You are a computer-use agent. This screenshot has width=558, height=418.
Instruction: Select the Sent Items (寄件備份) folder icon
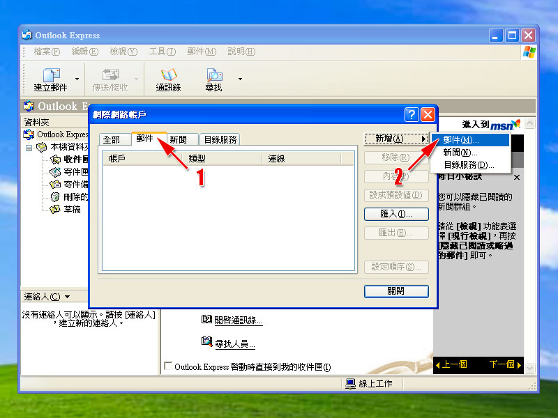click(55, 185)
